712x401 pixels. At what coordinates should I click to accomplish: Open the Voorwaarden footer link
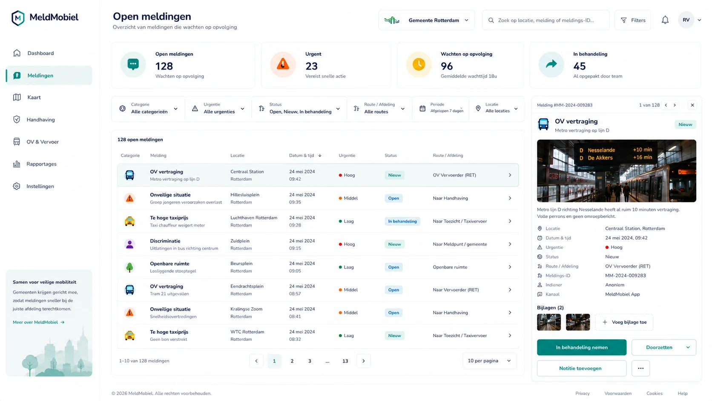coord(618,393)
